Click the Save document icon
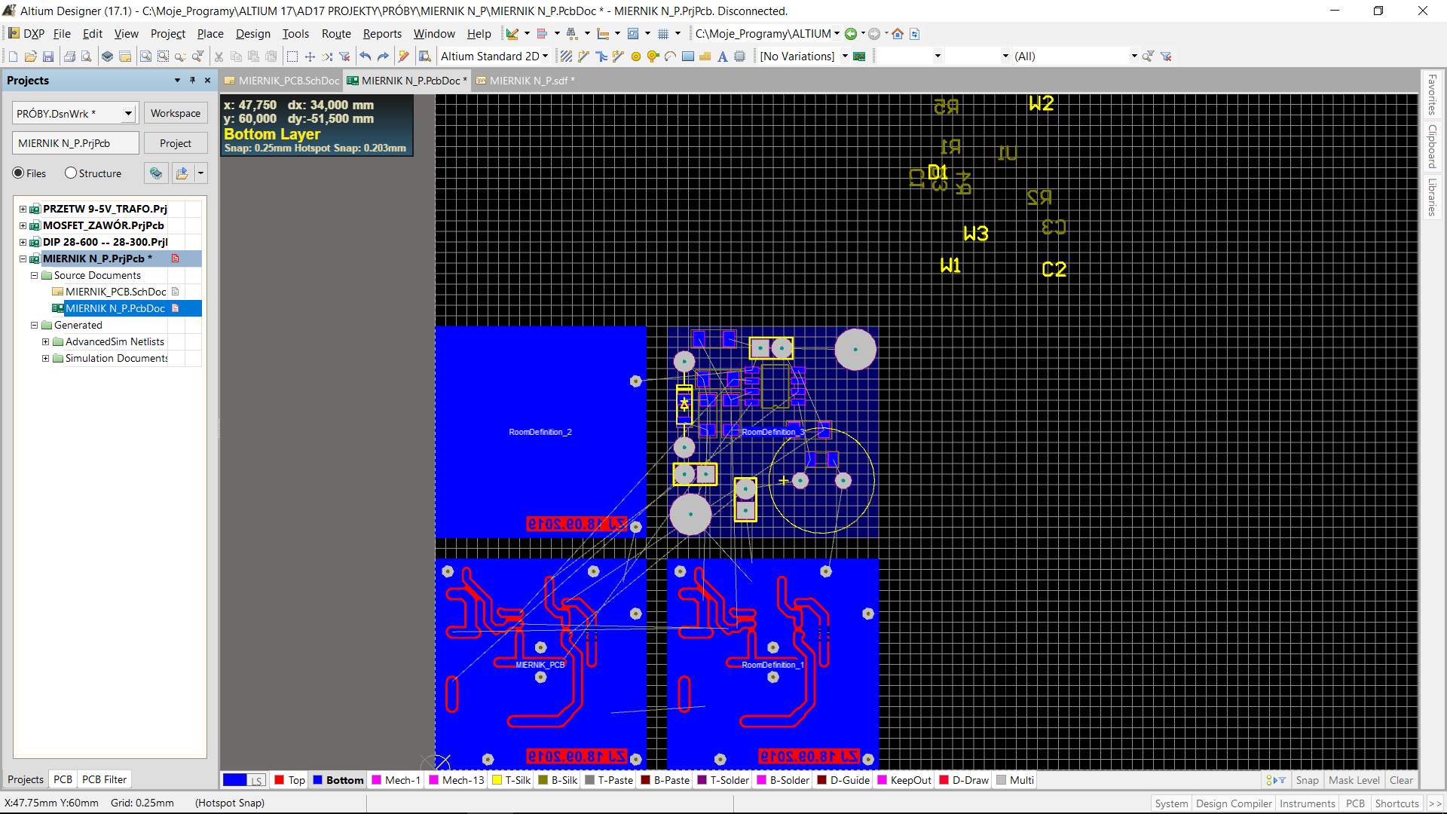Screen dimensions: 1447x814 [x=48, y=57]
